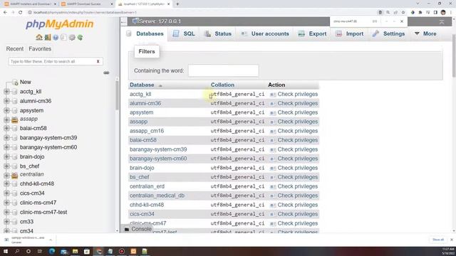
Task: Expand the barangay-system-cm39 tree node
Action: (6, 137)
